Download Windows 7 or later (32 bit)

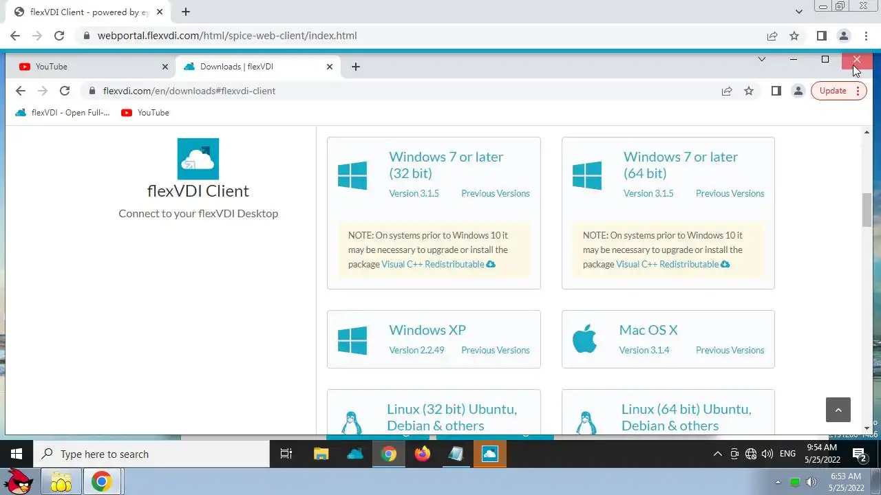click(446, 165)
